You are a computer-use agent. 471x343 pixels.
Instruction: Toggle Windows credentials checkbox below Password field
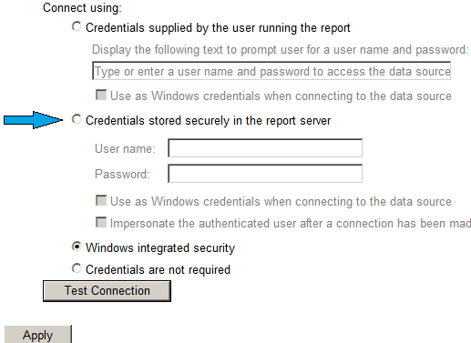point(101,200)
